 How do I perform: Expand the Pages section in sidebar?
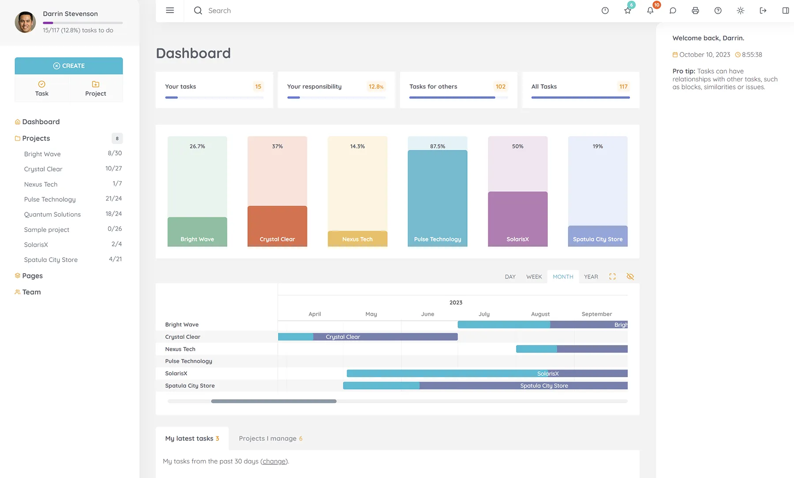coord(32,276)
